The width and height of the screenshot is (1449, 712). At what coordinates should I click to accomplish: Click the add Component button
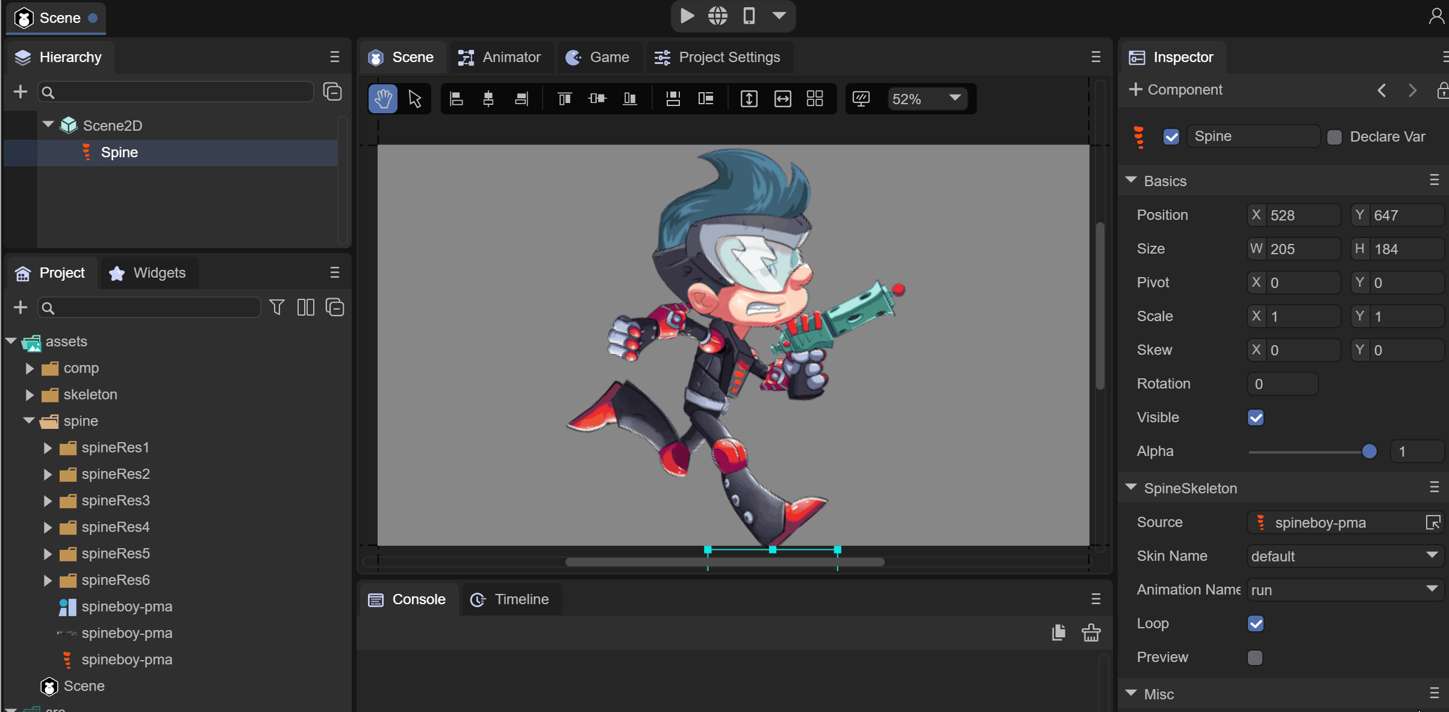click(x=1176, y=90)
